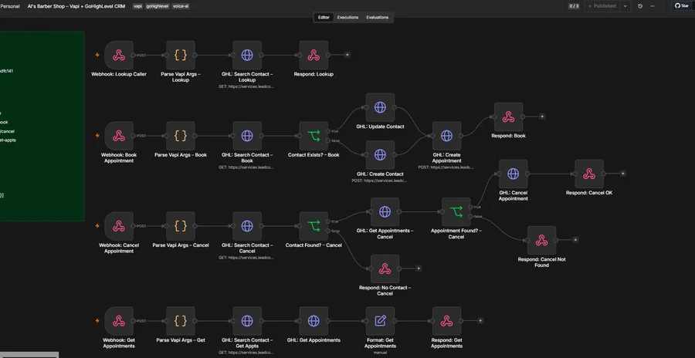695x358 pixels.
Task: Open the Respond: No Contact – Cancel node
Action: click(385, 268)
